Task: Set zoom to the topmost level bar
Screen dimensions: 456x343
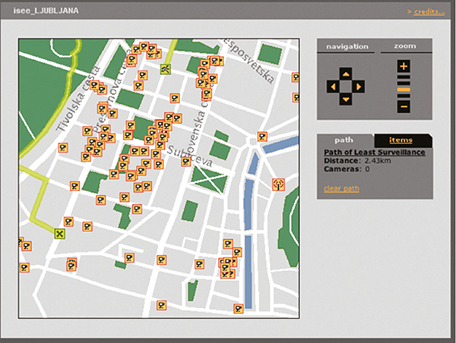Action: (404, 78)
